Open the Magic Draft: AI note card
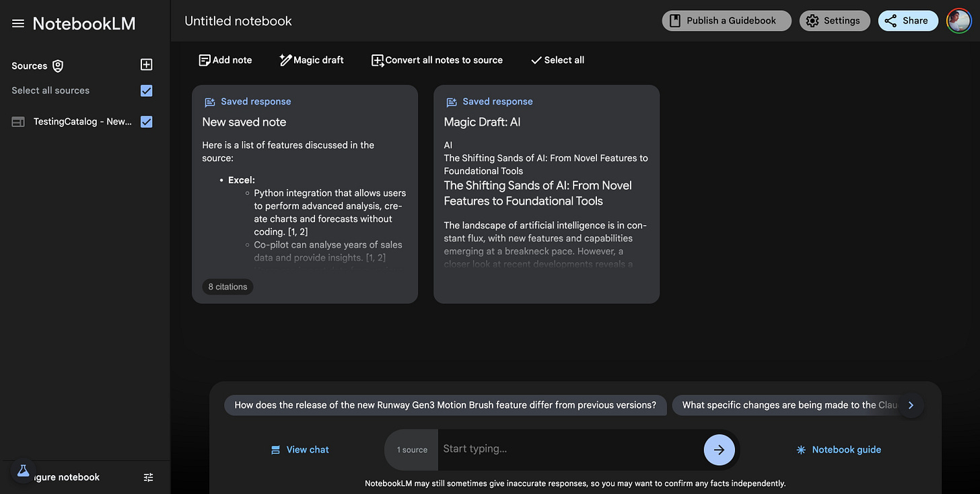 point(547,194)
